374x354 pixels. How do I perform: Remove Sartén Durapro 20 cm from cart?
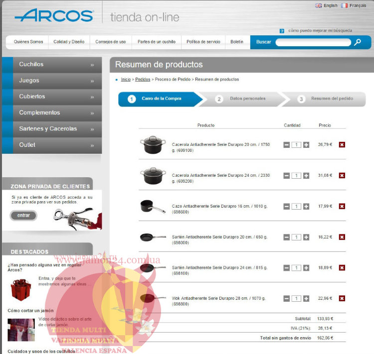click(x=342, y=237)
